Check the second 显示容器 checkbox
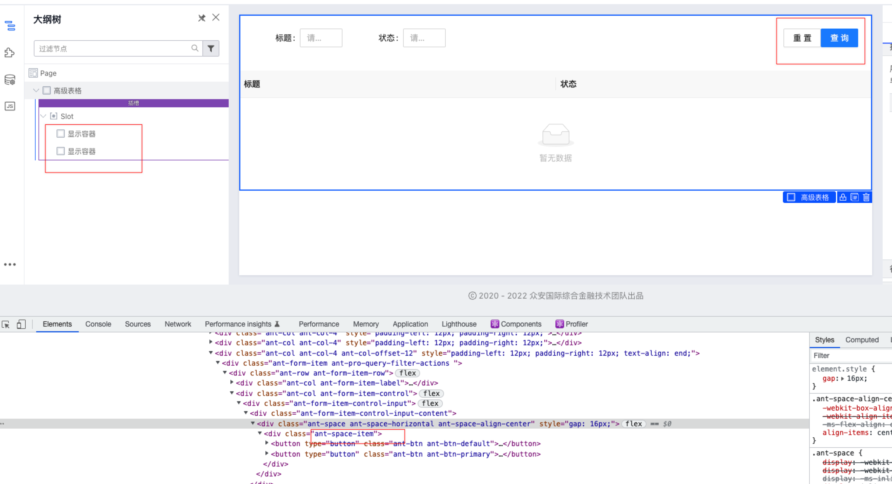892x484 pixels. tap(61, 151)
